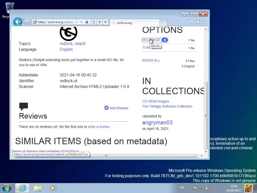Open the Windows Start menu orb

point(7,188)
